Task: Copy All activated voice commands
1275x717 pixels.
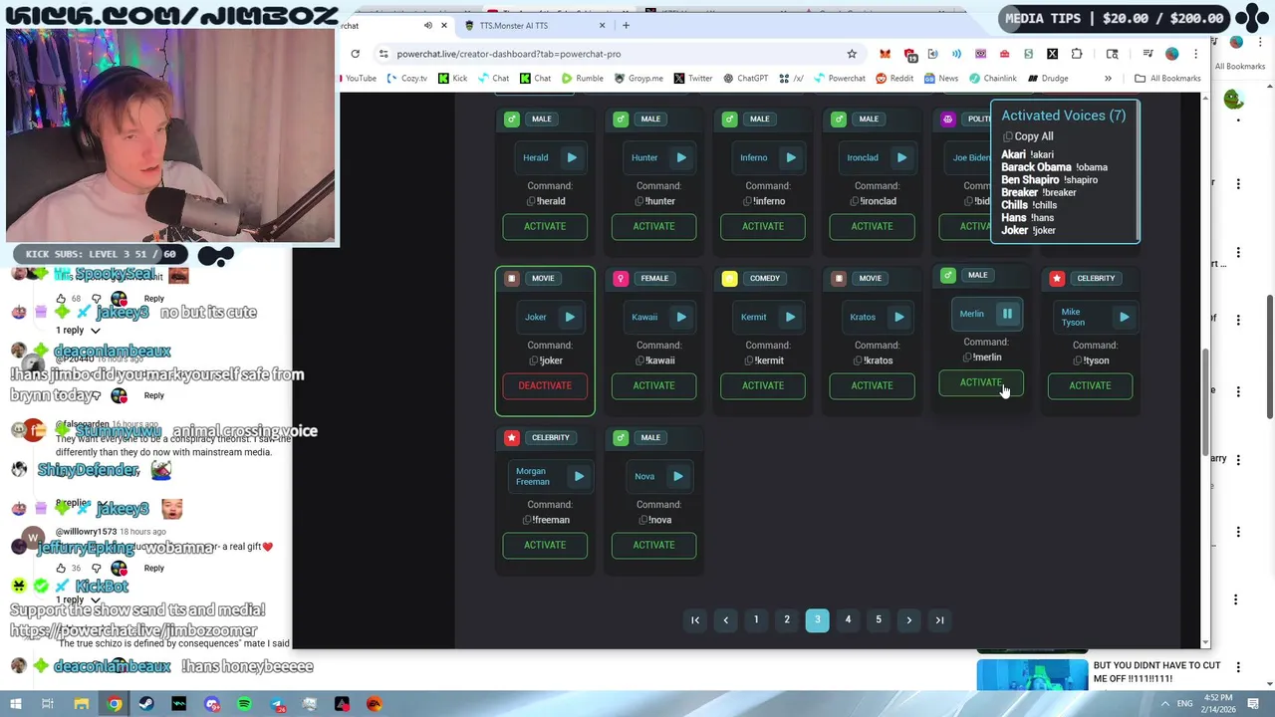Action: [1028, 136]
